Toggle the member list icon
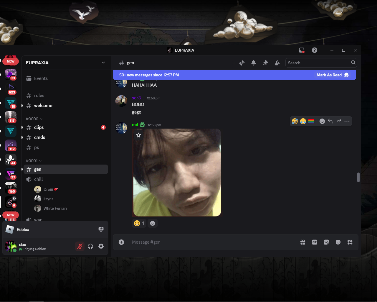This screenshot has width=377, height=302. click(x=277, y=63)
